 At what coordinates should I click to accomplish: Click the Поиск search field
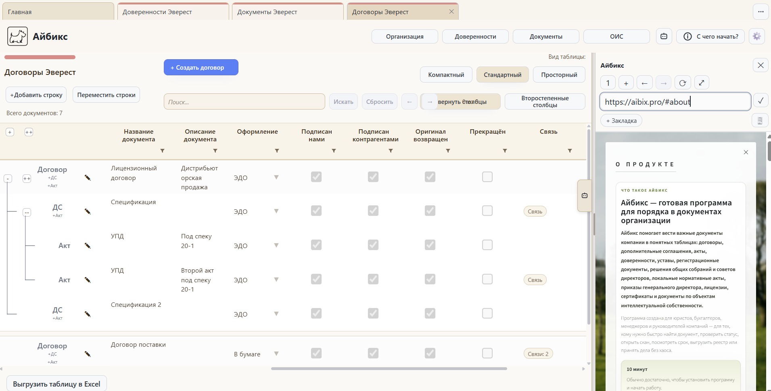click(x=244, y=101)
